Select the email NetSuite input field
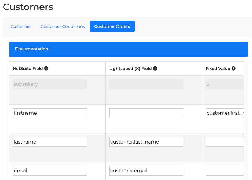The width and height of the screenshot is (252, 180). point(50,171)
